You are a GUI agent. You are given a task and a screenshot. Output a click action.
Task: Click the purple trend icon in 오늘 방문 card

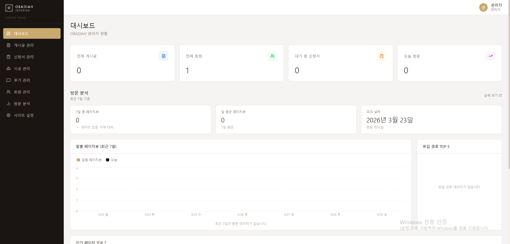[x=490, y=56]
